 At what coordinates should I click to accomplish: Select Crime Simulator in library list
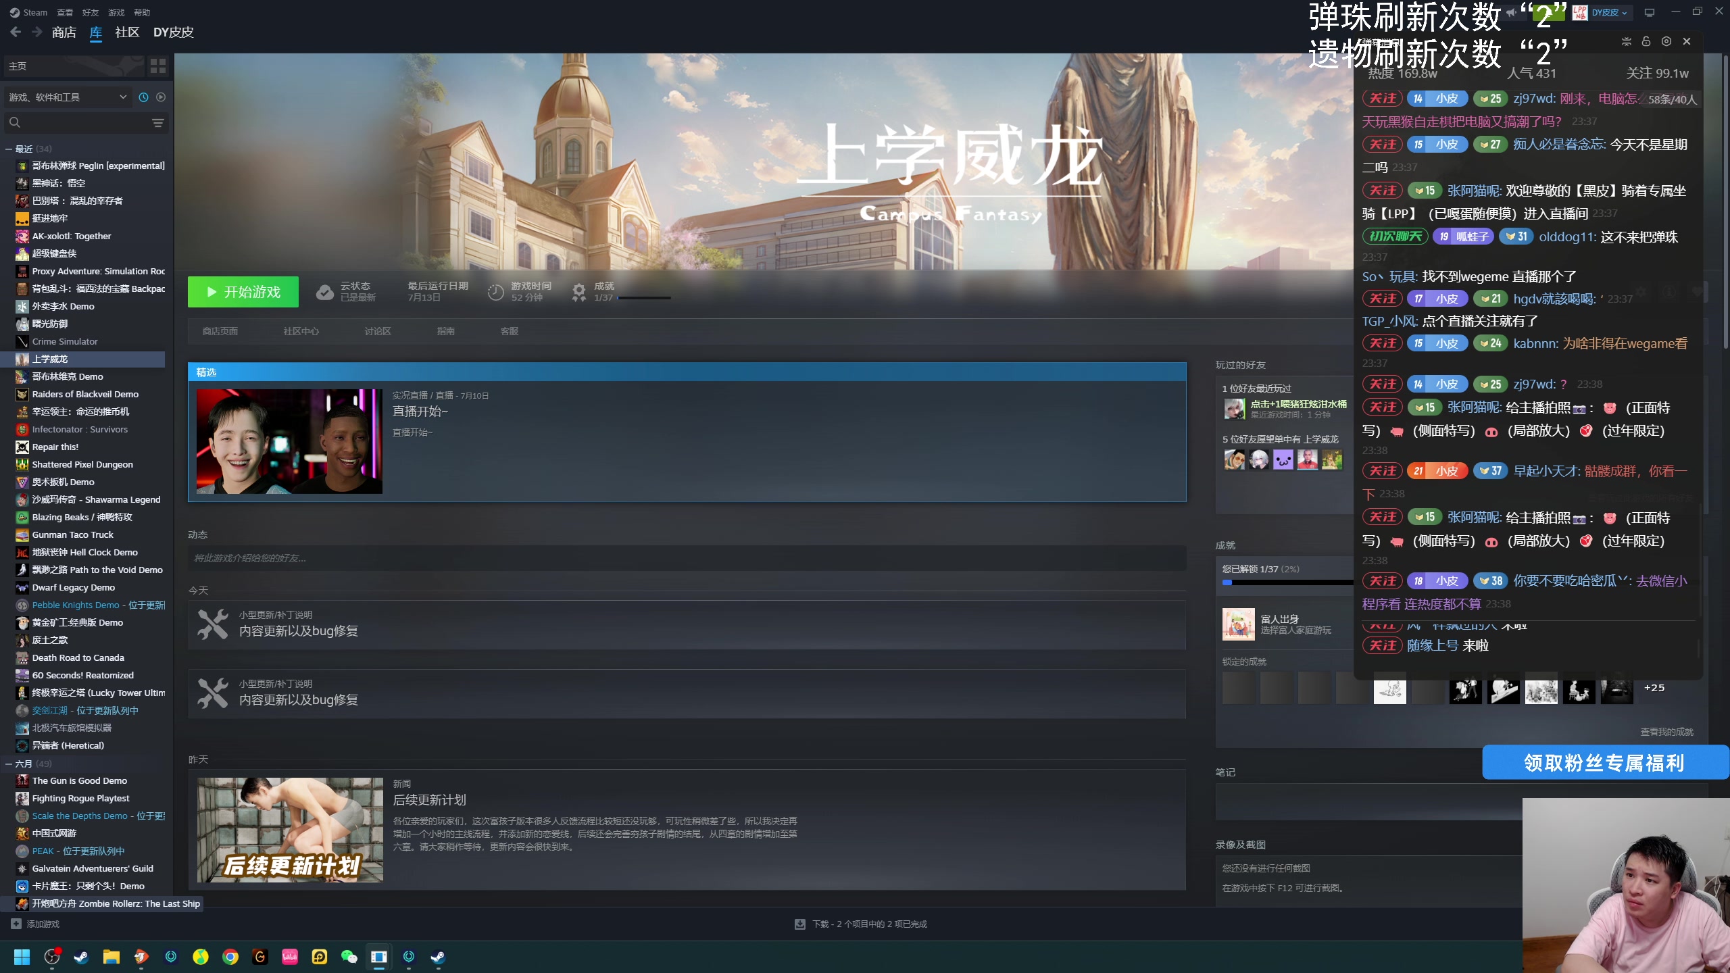90,341
